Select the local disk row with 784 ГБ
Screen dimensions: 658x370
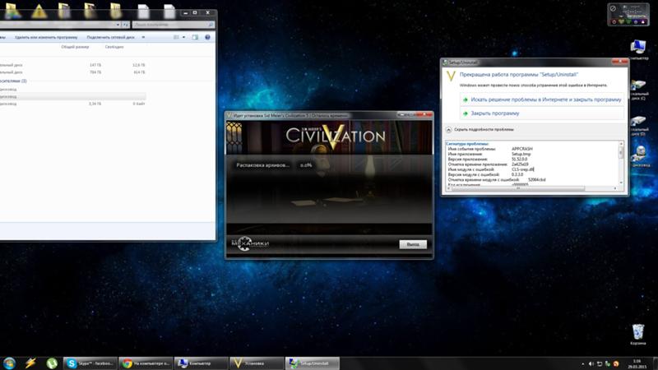click(x=72, y=72)
